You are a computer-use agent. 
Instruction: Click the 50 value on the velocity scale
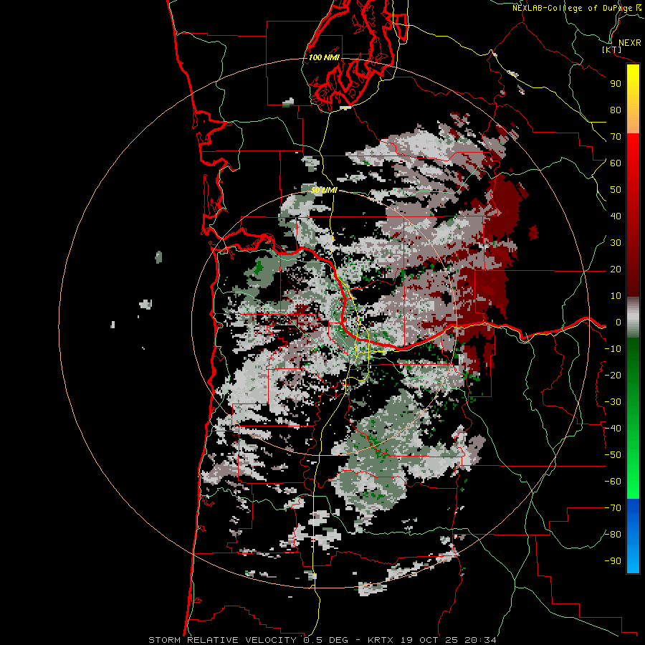(x=616, y=190)
